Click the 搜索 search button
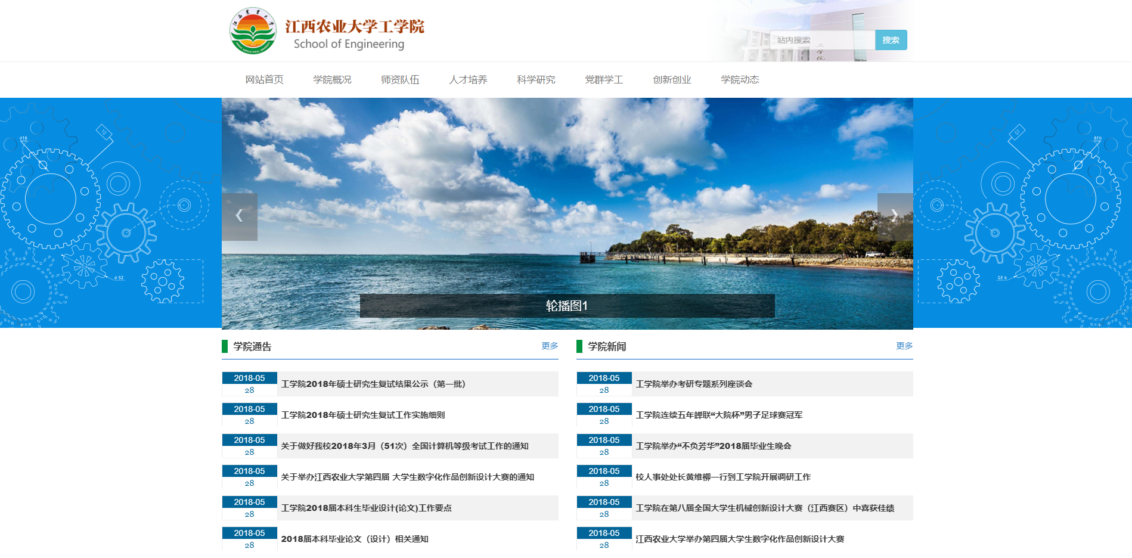This screenshot has height=558, width=1132. (891, 40)
